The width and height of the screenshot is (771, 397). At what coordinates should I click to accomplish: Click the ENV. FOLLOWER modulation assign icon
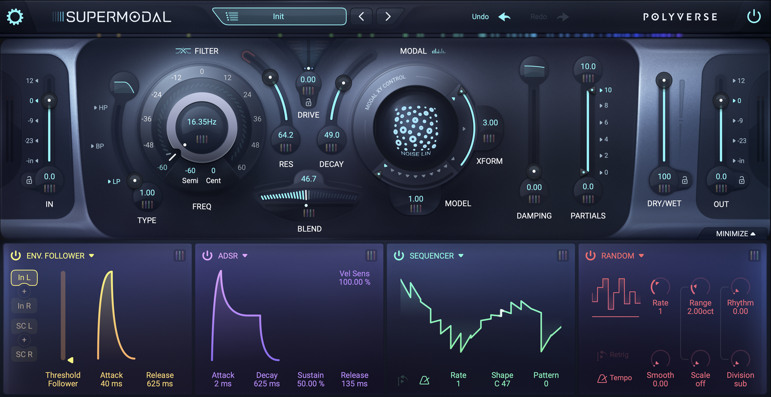[179, 256]
